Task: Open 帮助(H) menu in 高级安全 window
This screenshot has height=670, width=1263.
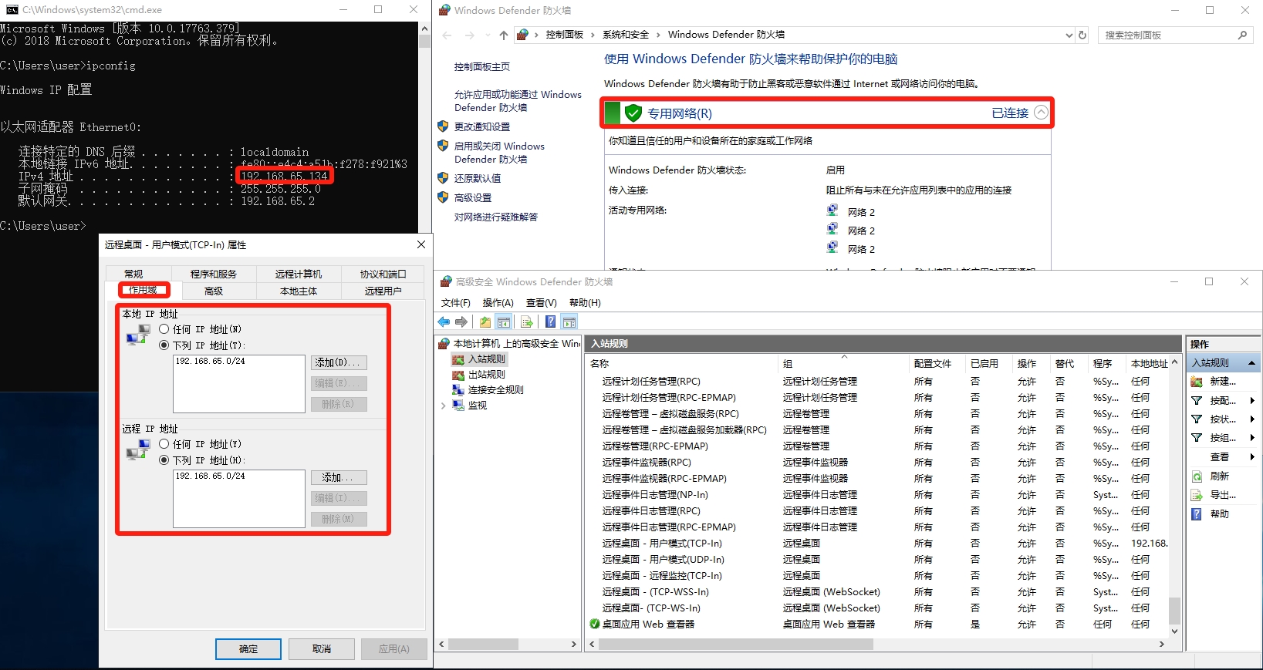Action: [x=585, y=303]
